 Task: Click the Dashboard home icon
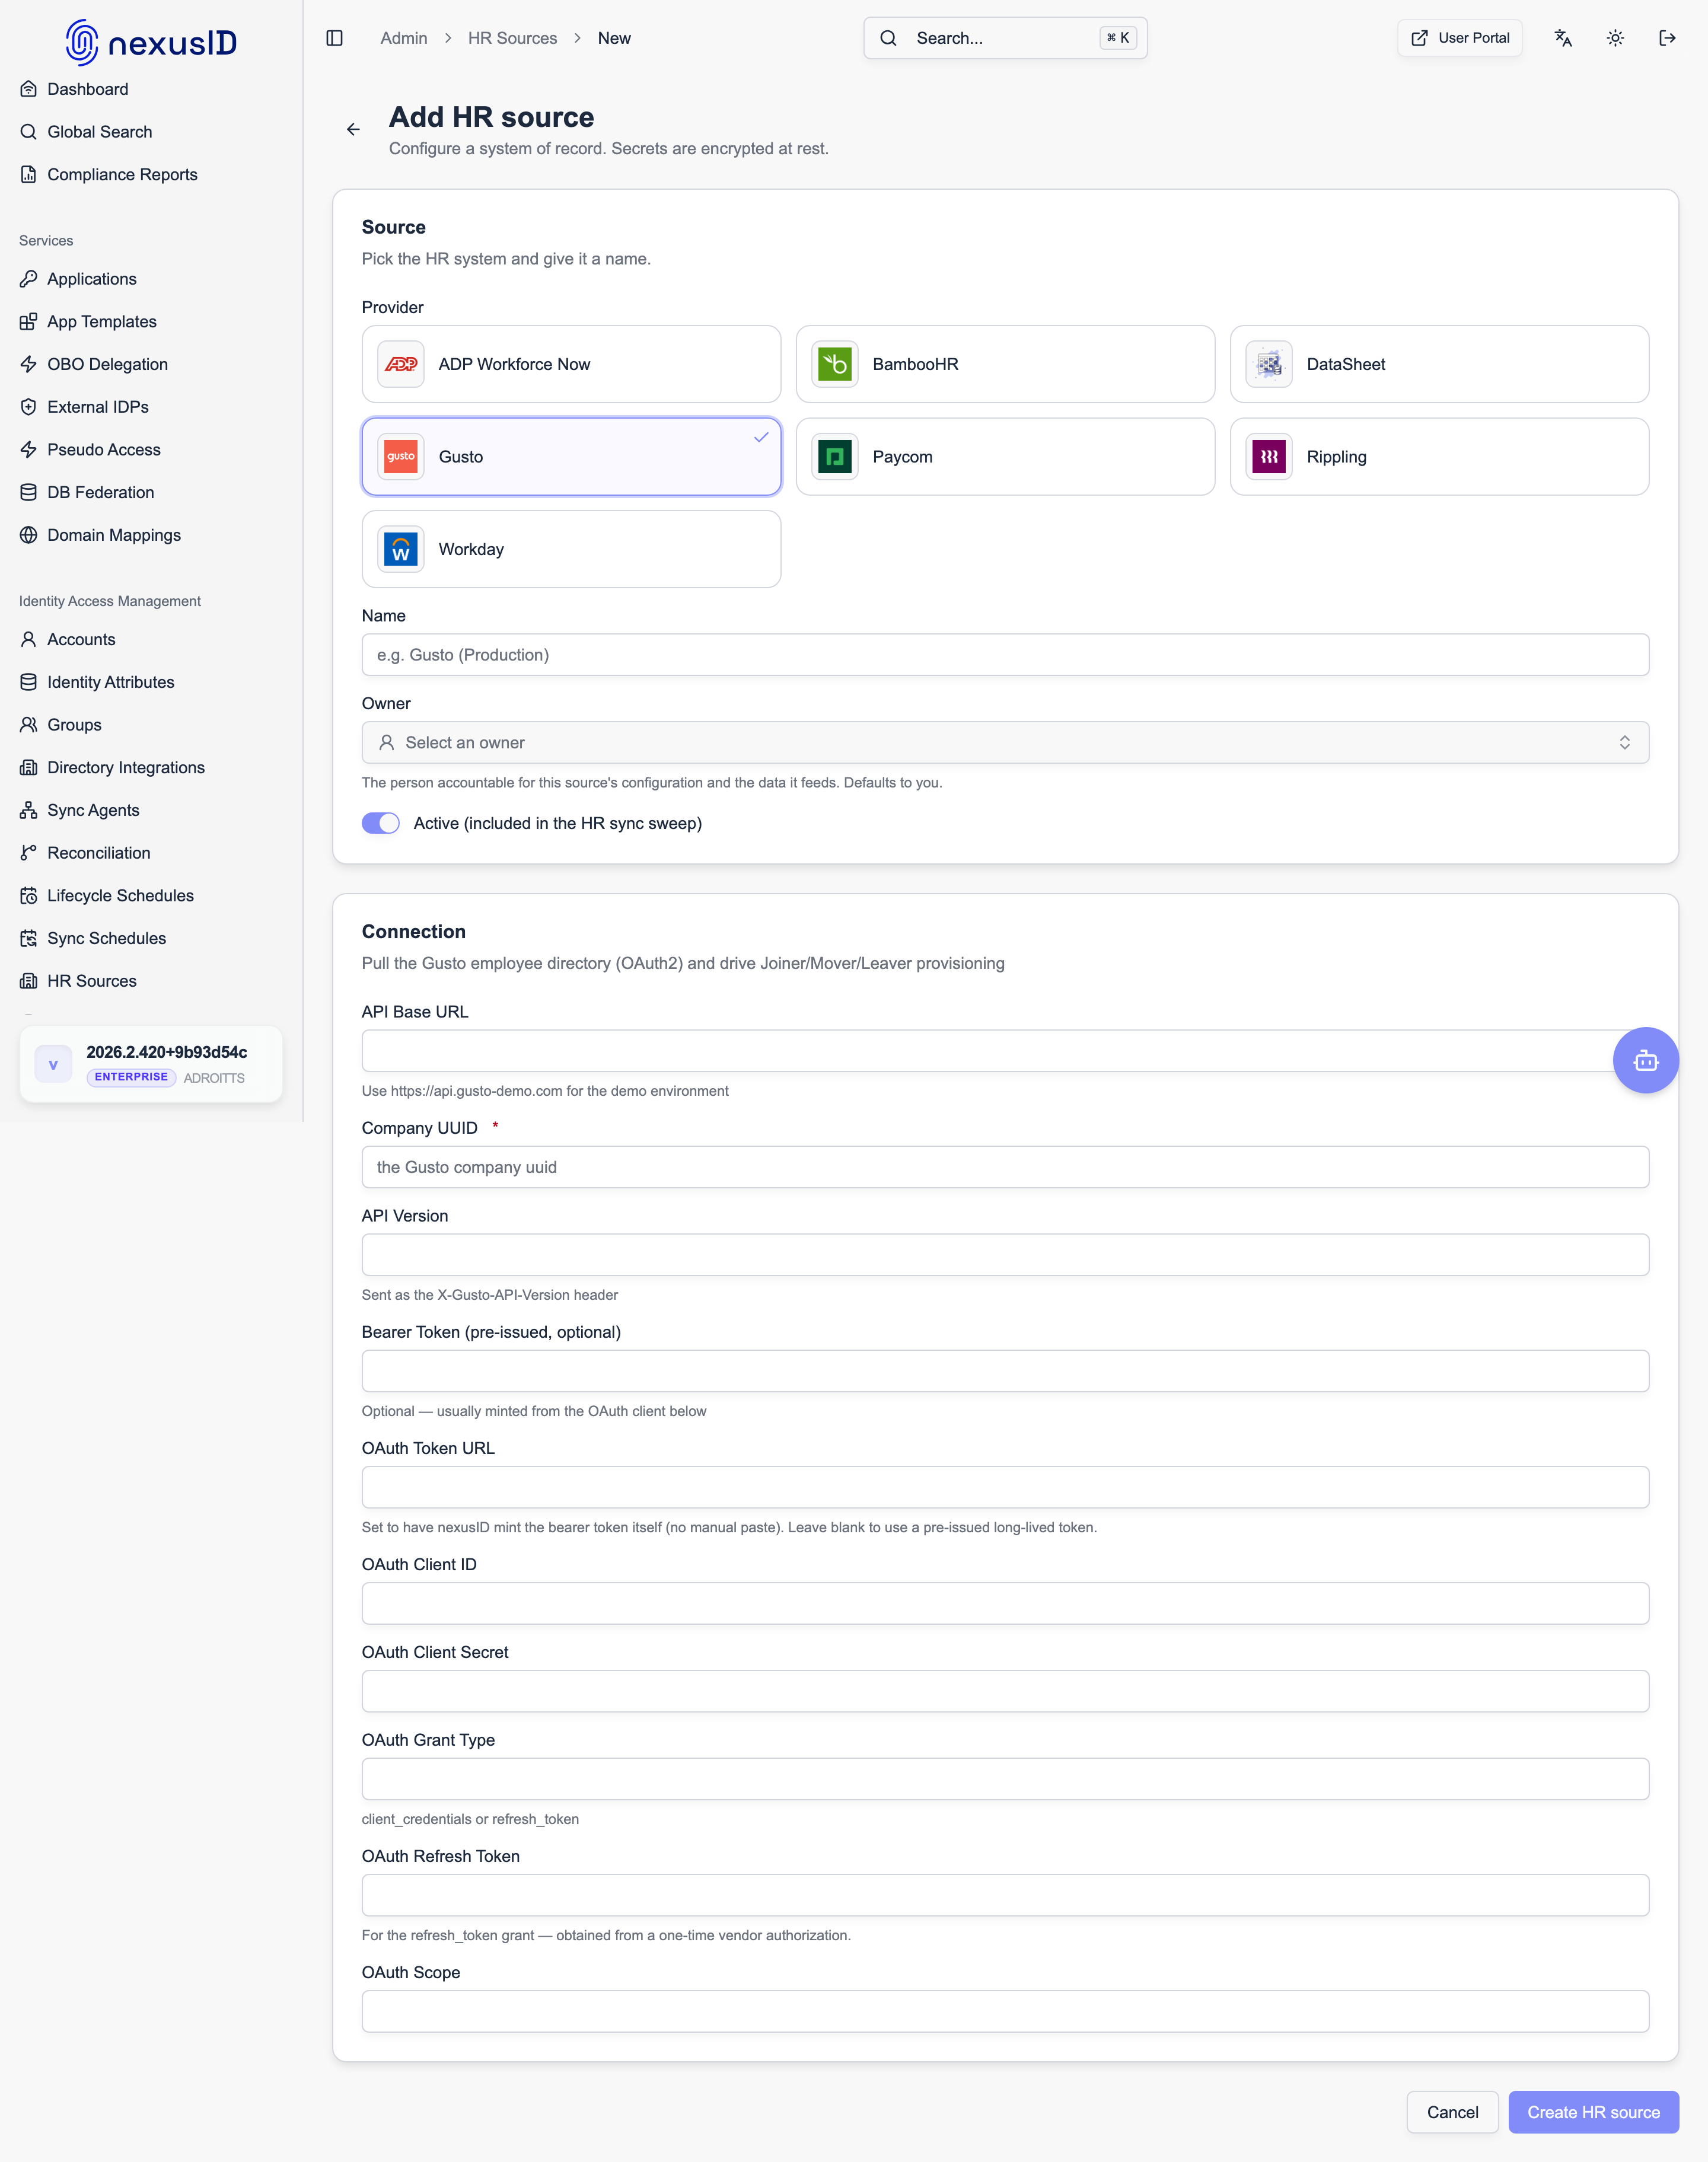[x=29, y=89]
